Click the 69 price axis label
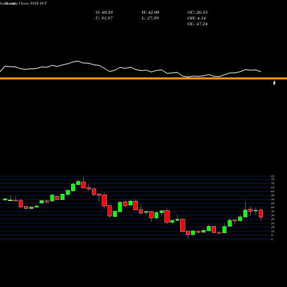287x287 pixels. 273,188
